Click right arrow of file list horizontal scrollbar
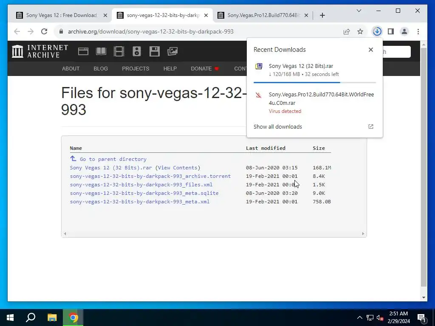This screenshot has height=326, width=435. coord(363,234)
